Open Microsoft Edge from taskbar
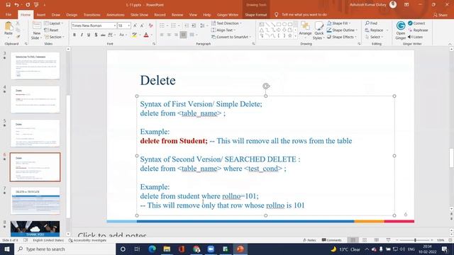 152,249
